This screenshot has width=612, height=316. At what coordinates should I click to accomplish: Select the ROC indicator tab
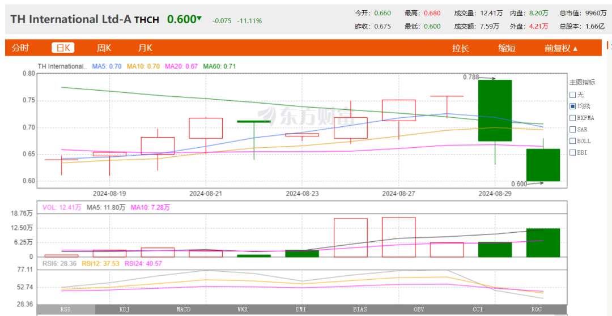pyautogui.click(x=536, y=309)
